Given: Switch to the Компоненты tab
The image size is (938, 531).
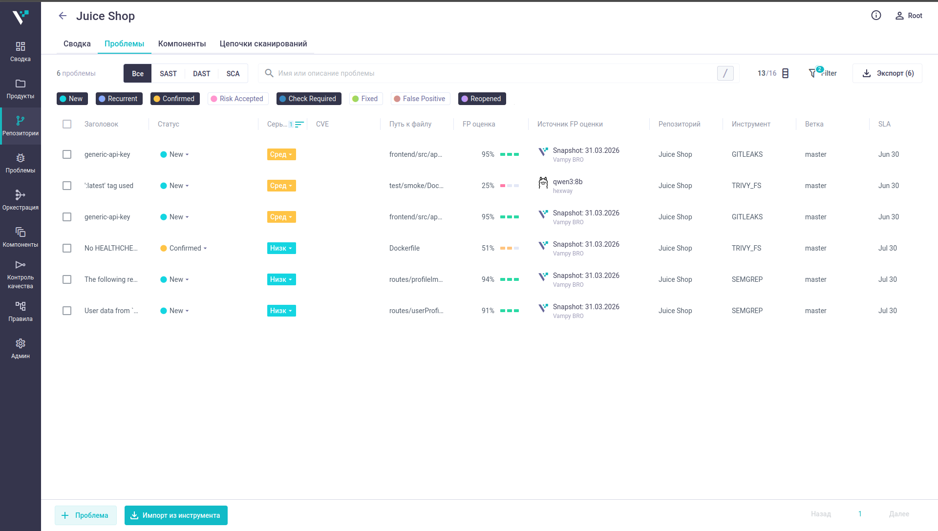Looking at the screenshot, I should pos(182,44).
